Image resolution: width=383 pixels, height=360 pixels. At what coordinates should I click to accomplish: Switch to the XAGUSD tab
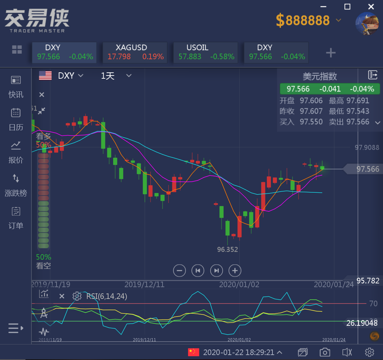135,52
